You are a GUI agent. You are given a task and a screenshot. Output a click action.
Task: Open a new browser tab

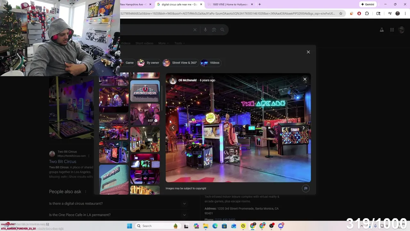point(259,4)
